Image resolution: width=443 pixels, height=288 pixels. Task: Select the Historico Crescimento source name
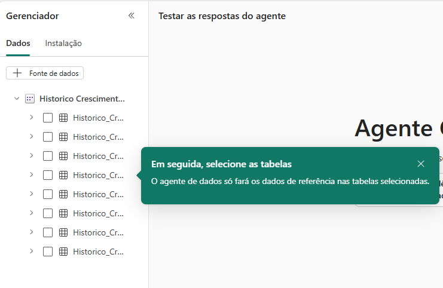click(x=82, y=99)
